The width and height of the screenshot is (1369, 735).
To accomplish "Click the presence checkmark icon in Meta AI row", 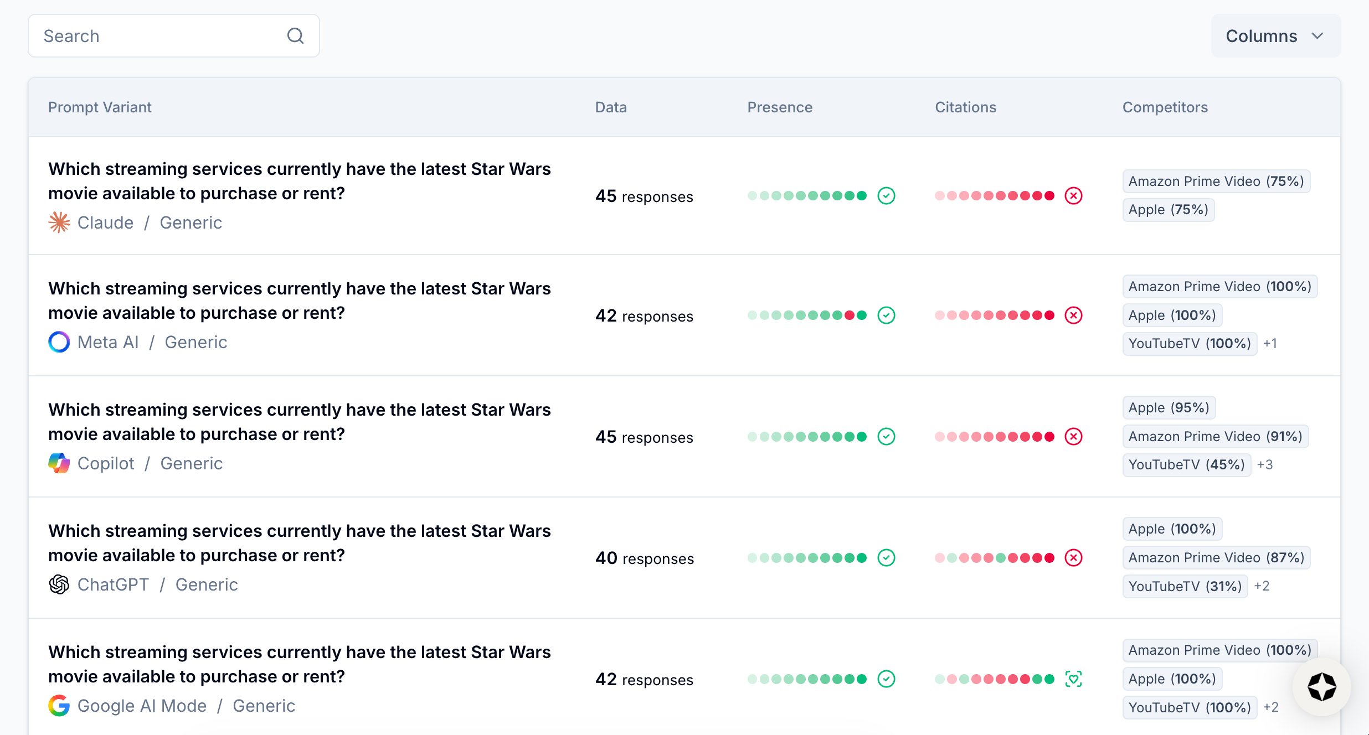I will pyautogui.click(x=887, y=315).
